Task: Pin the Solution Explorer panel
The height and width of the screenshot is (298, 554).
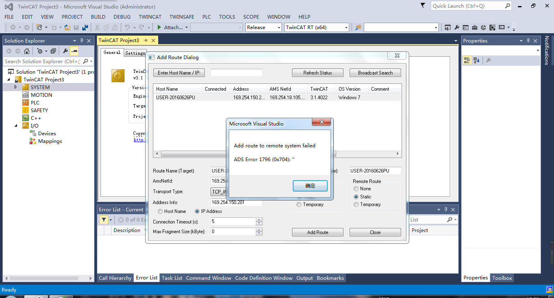Action: (x=82, y=41)
